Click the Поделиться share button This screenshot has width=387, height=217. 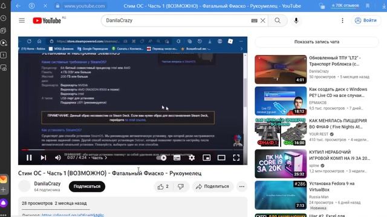212,187
